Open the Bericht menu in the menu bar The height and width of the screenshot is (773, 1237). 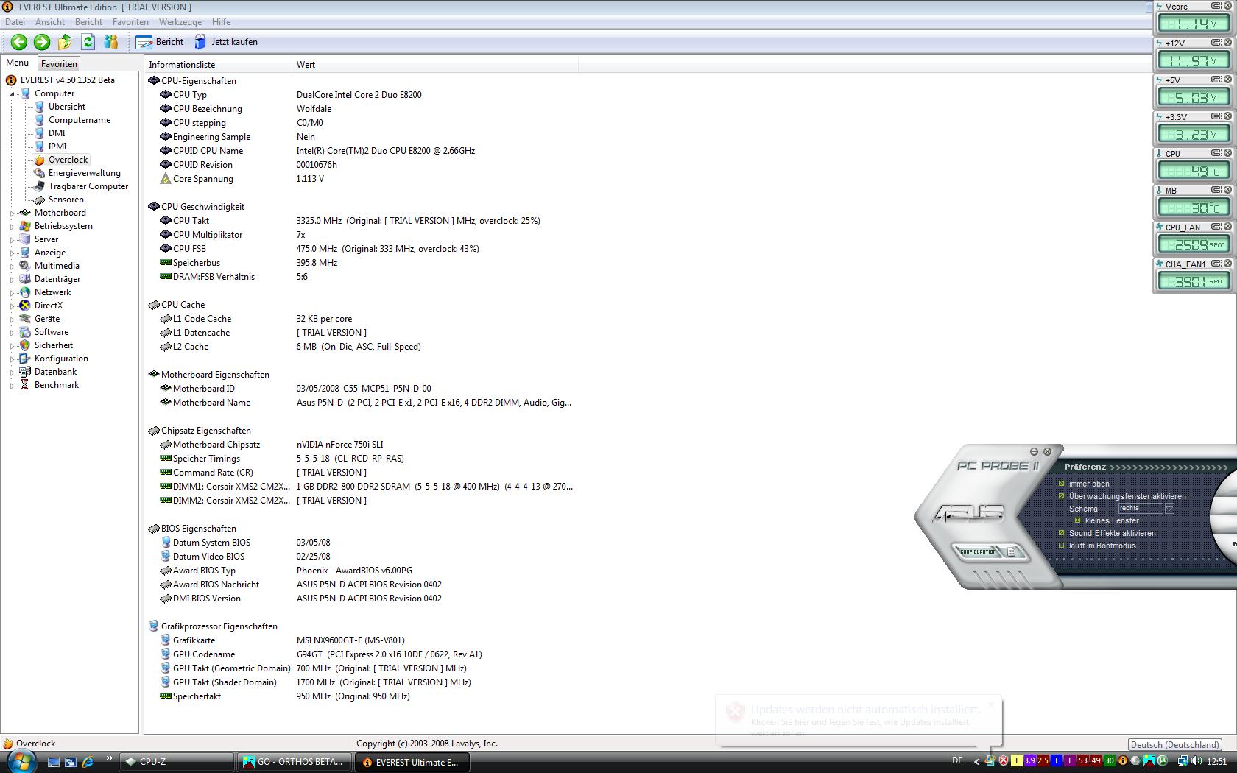tap(88, 22)
